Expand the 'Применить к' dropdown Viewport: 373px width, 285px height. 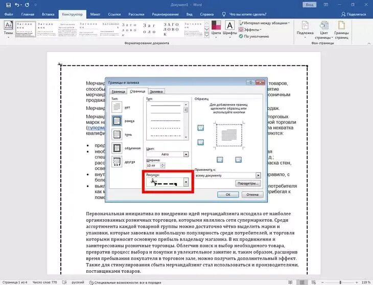coord(258,175)
